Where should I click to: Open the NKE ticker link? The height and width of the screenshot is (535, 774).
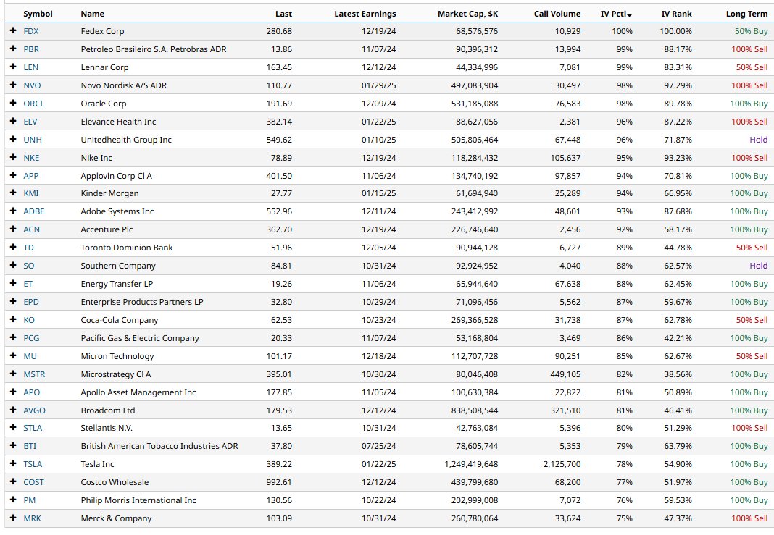point(31,158)
